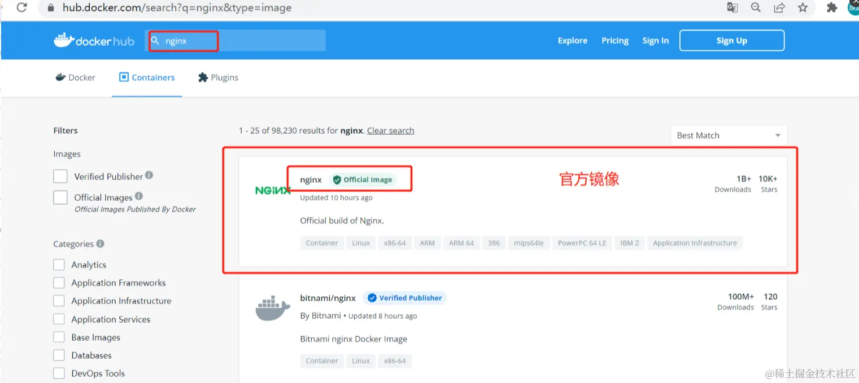Click the Categories info icon
This screenshot has width=859, height=383.
(x=100, y=244)
